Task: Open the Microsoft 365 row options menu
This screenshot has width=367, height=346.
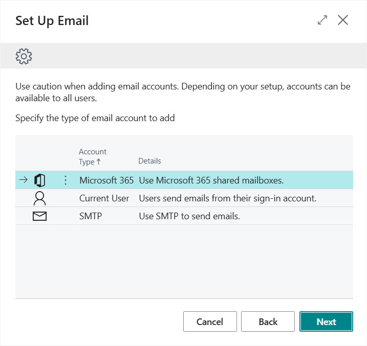Action: pyautogui.click(x=65, y=180)
